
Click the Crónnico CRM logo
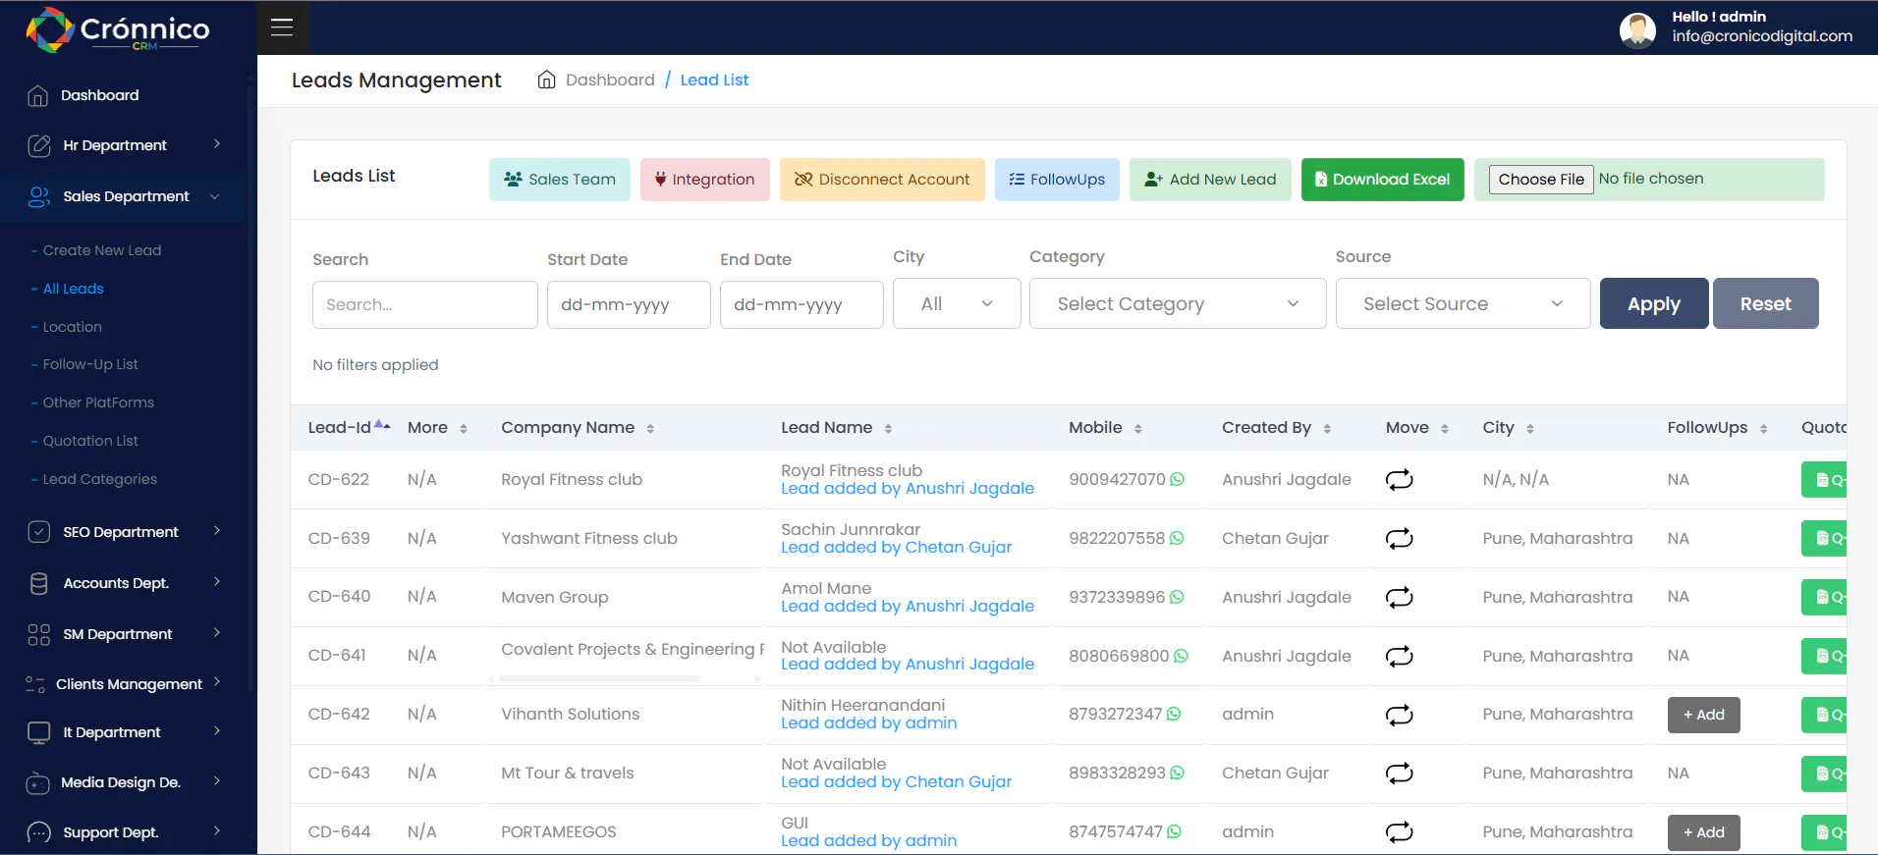118,30
